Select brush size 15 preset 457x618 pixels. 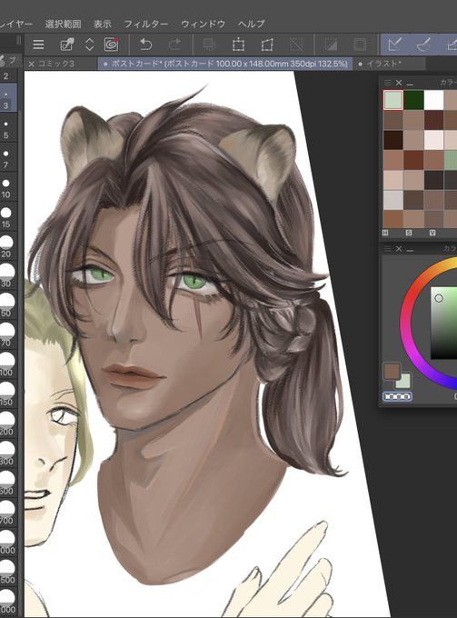(x=6, y=217)
